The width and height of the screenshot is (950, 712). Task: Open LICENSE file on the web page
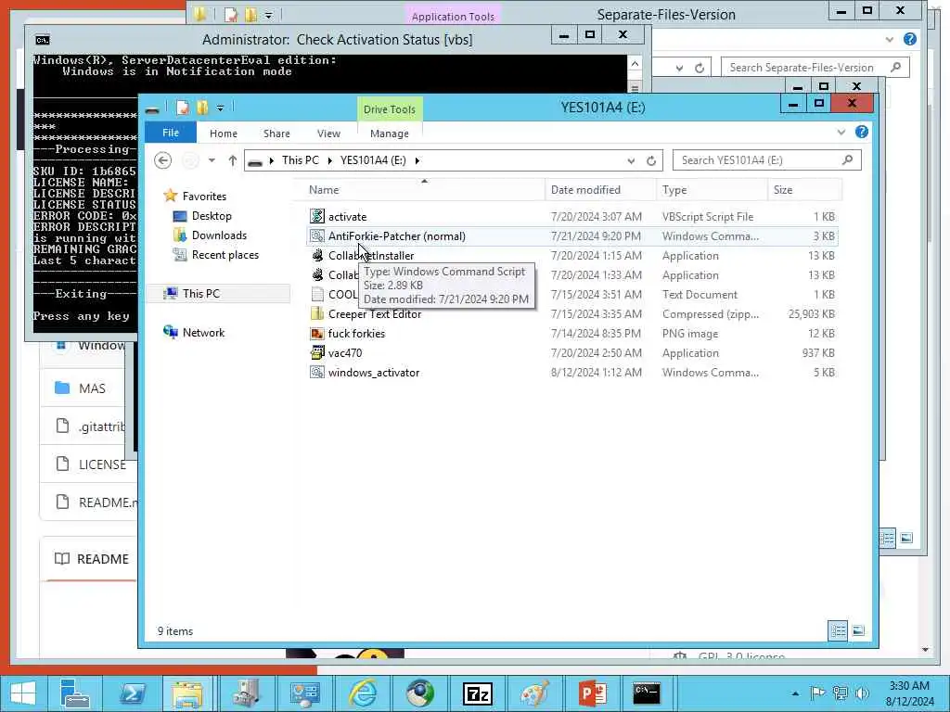pos(102,464)
